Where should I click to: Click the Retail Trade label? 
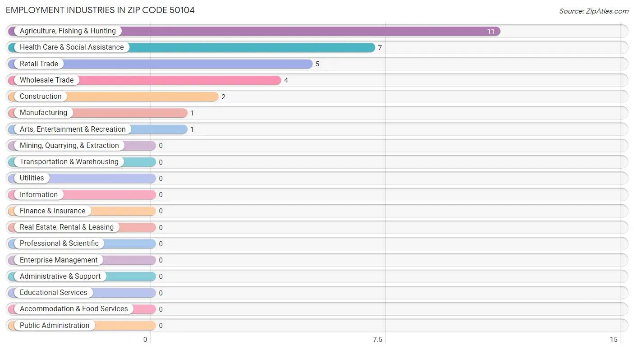[39, 64]
